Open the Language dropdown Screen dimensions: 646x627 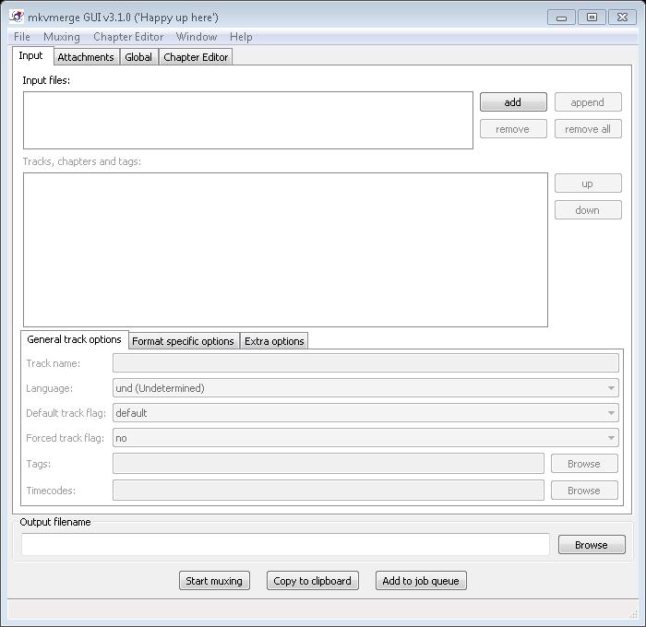point(365,388)
